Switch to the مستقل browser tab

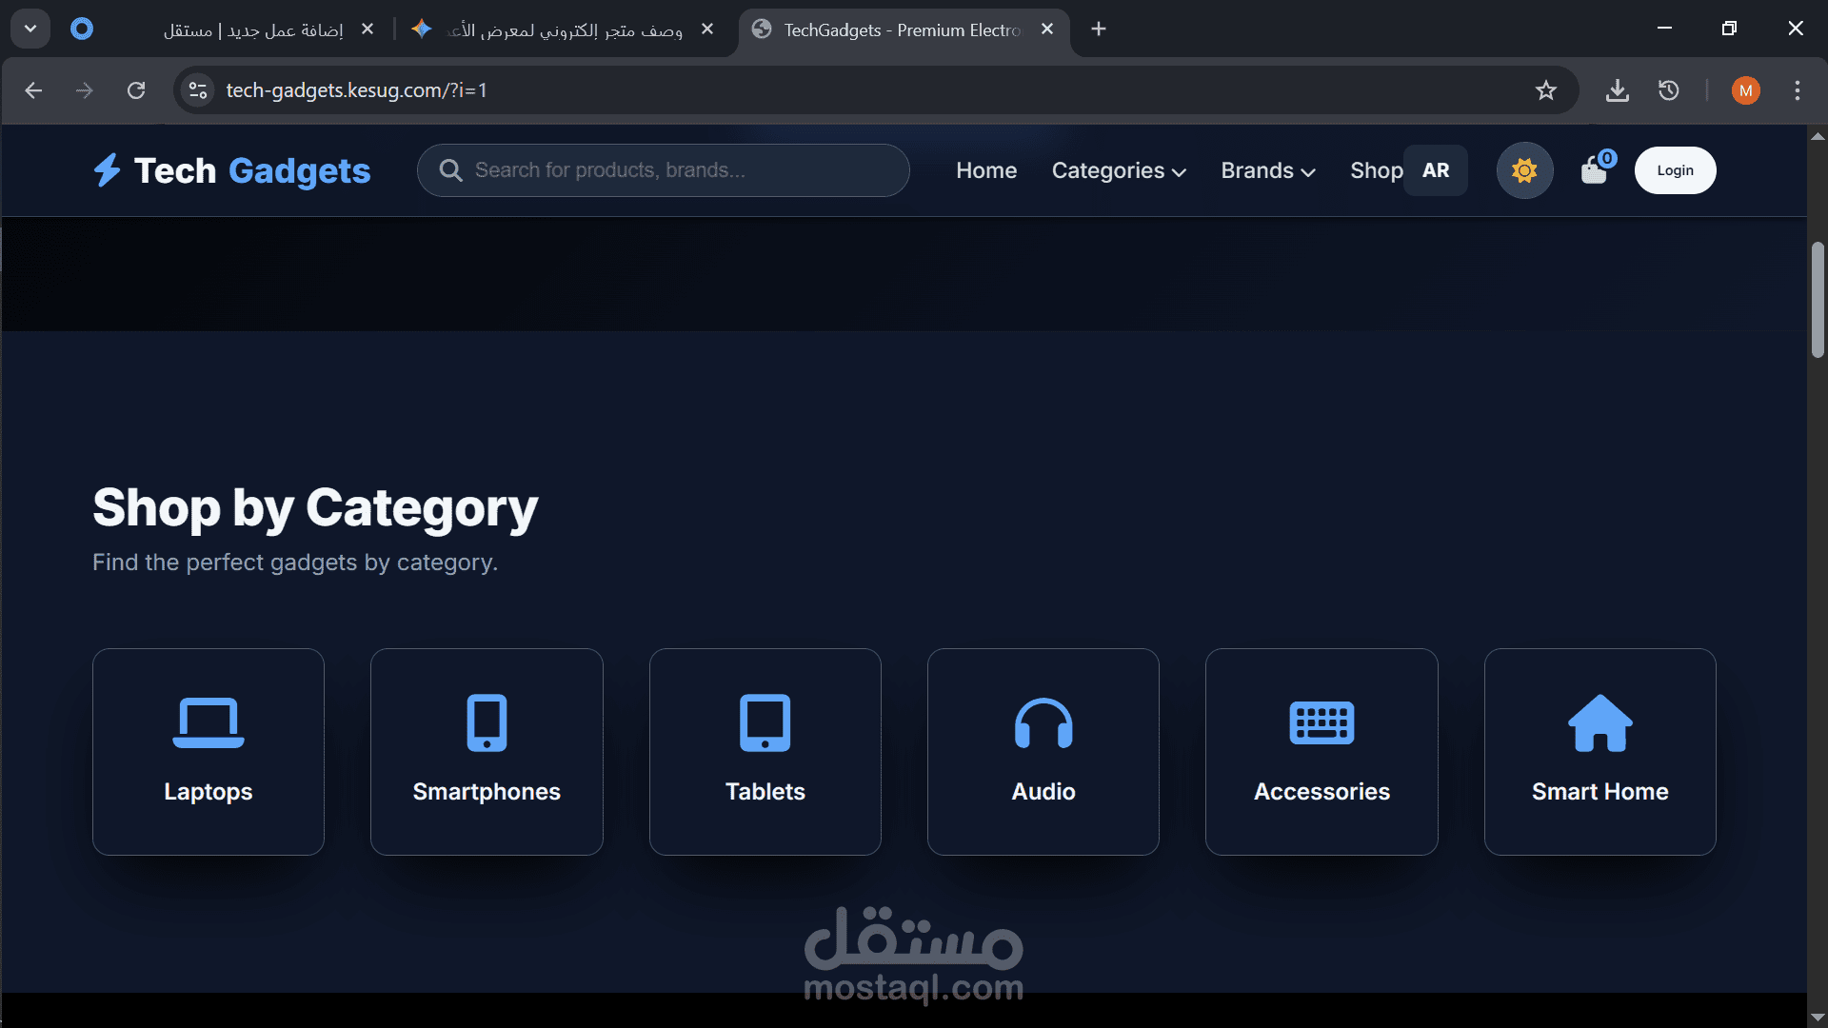pos(252,30)
